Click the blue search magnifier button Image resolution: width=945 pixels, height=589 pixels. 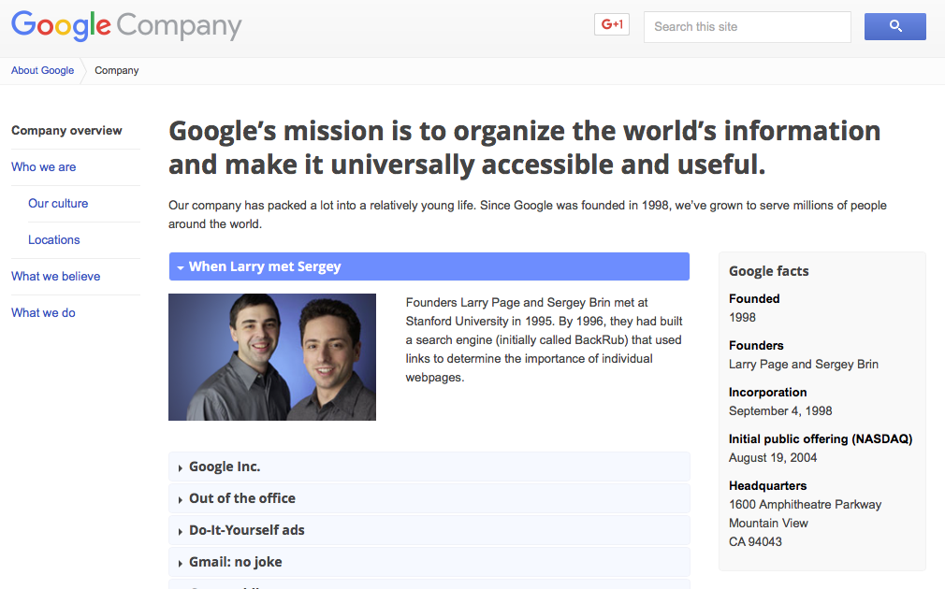[895, 26]
